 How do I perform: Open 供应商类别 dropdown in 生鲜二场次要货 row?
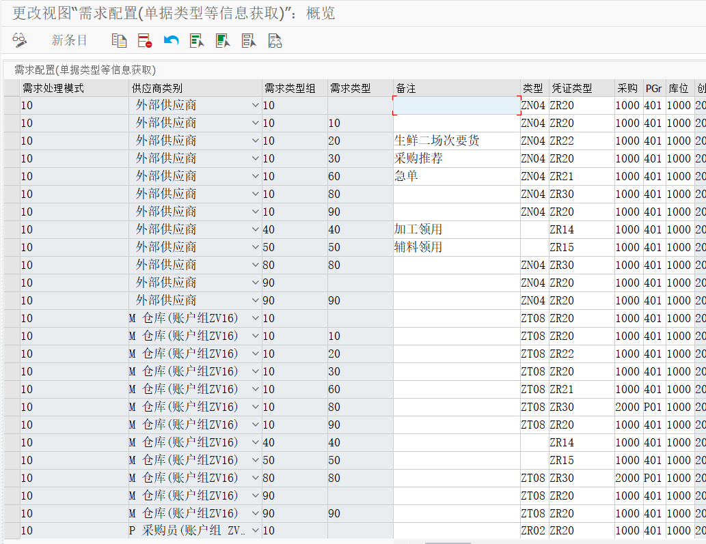pyautogui.click(x=256, y=141)
